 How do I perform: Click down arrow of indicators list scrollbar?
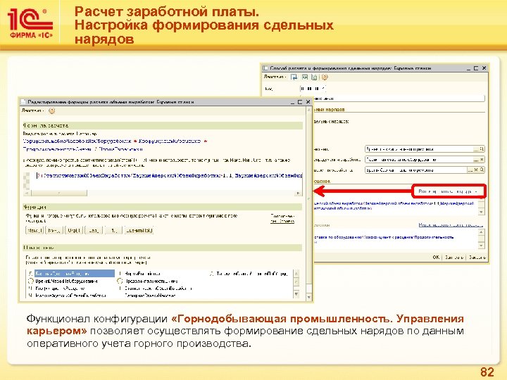coord(296,294)
